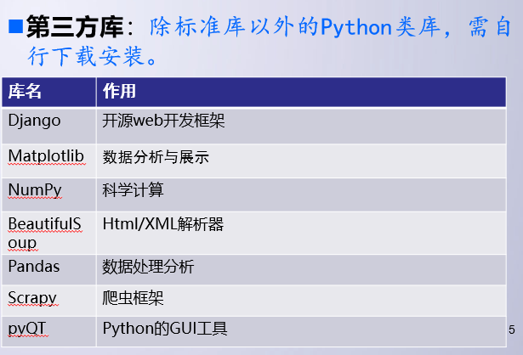Select the Scrapy cell
The image size is (523, 355).
tap(49, 301)
